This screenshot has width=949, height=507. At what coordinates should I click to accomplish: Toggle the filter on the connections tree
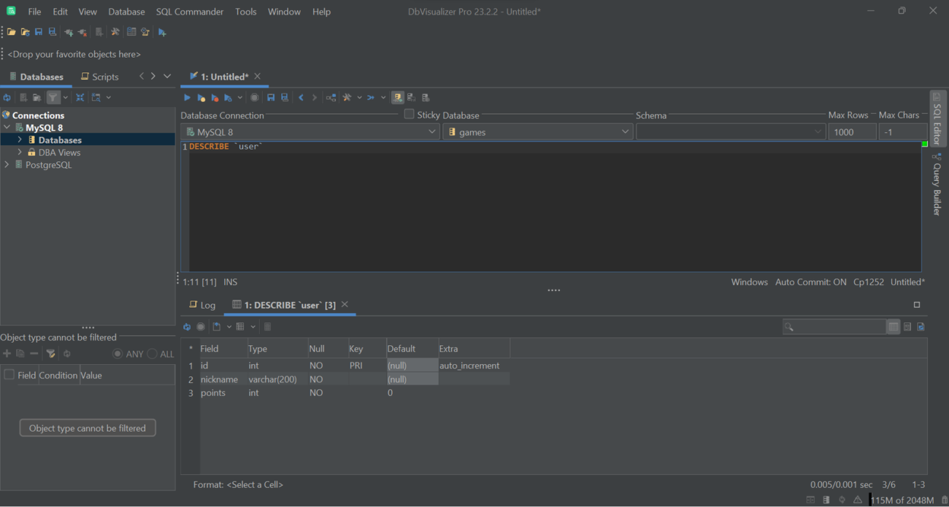53,97
